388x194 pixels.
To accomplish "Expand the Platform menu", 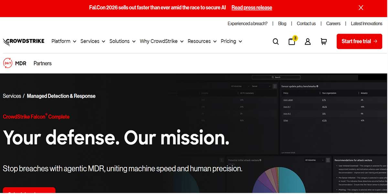I will (x=64, y=41).
